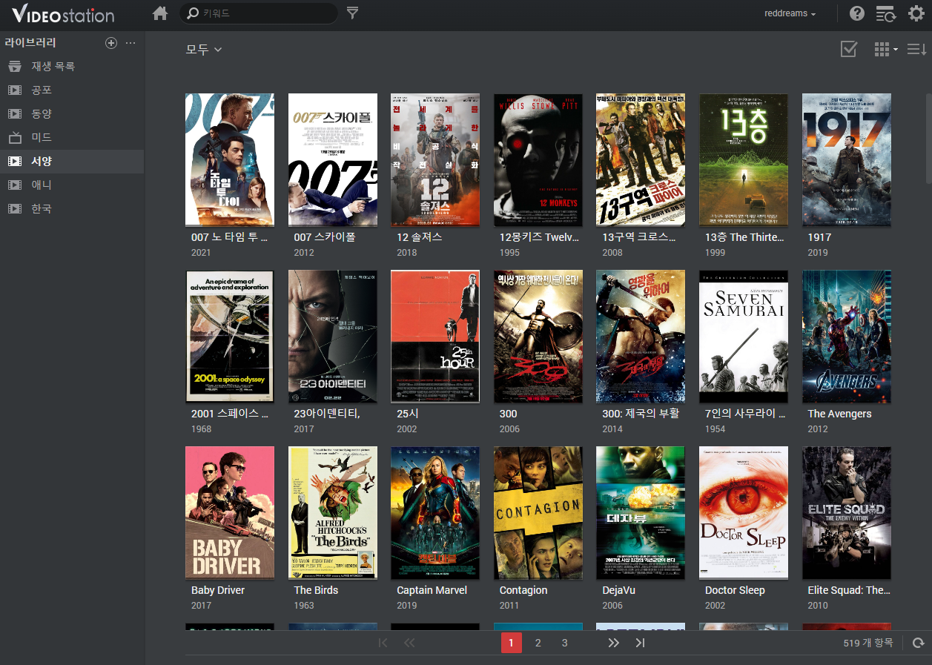932x665 pixels.
Task: Click the Video Station logo
Action: tap(63, 13)
